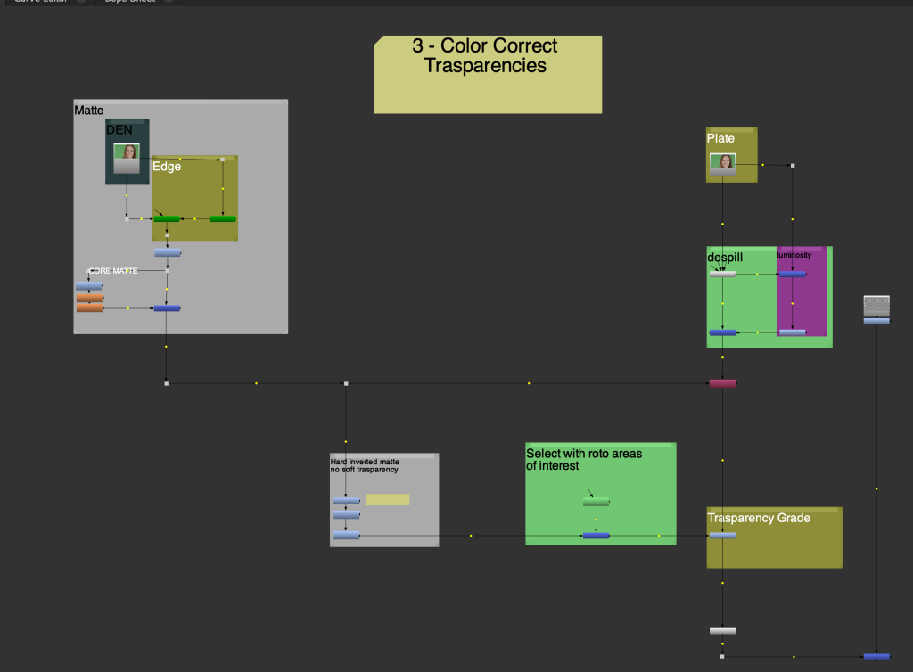Click the left green node in Edge backdrop
This screenshot has height=672, width=913.
[x=167, y=218]
